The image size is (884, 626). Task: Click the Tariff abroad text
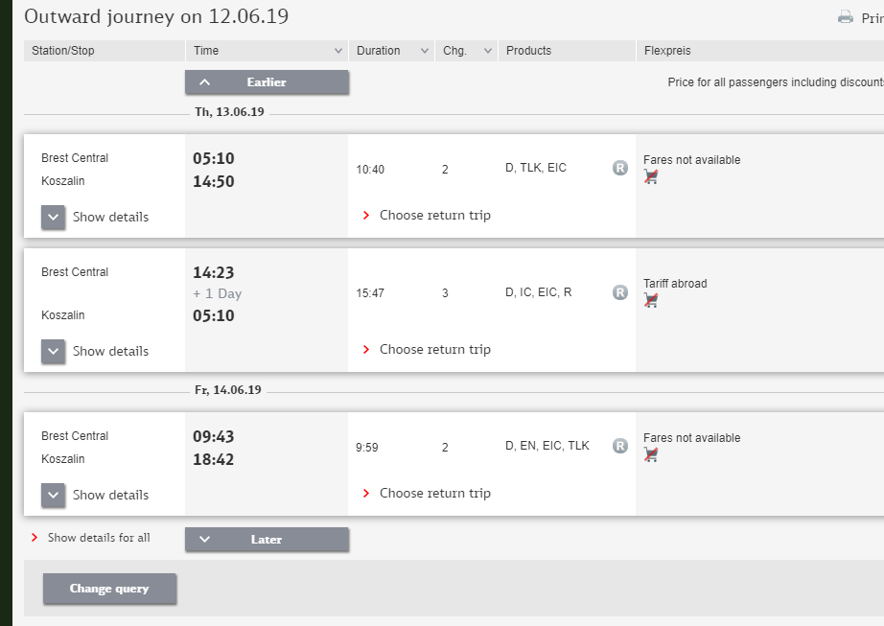coord(675,284)
